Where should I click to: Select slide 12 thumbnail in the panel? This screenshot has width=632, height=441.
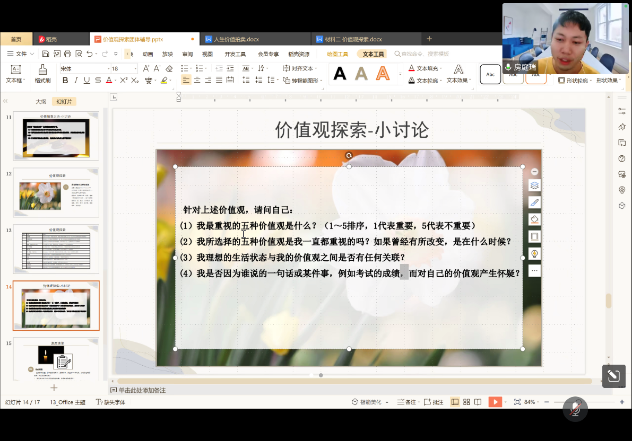pyautogui.click(x=56, y=192)
